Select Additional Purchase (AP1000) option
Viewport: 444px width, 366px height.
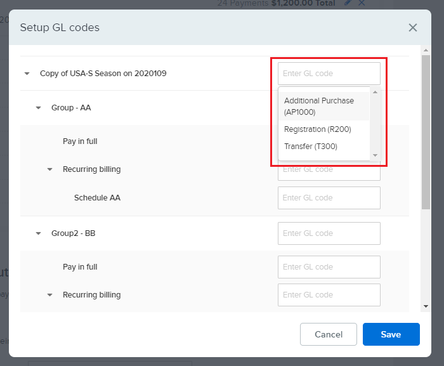(x=324, y=106)
